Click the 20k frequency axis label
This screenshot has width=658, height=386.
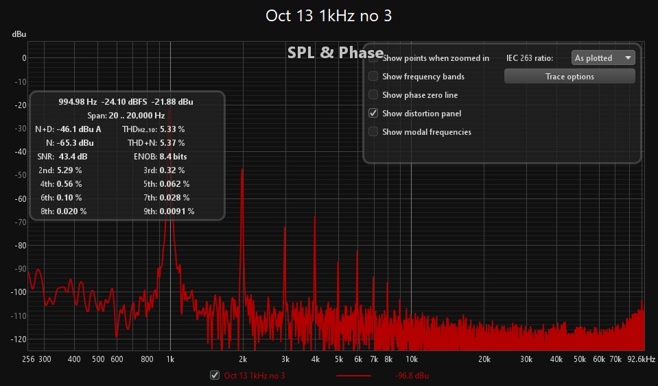click(x=484, y=359)
